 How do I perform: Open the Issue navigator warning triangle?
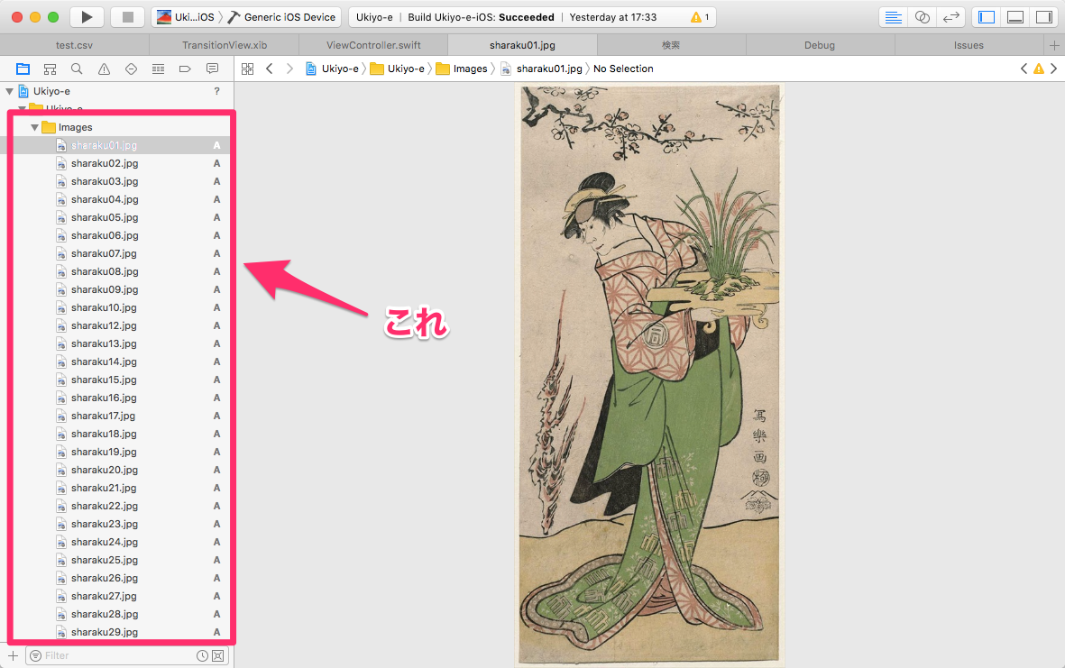(x=104, y=68)
